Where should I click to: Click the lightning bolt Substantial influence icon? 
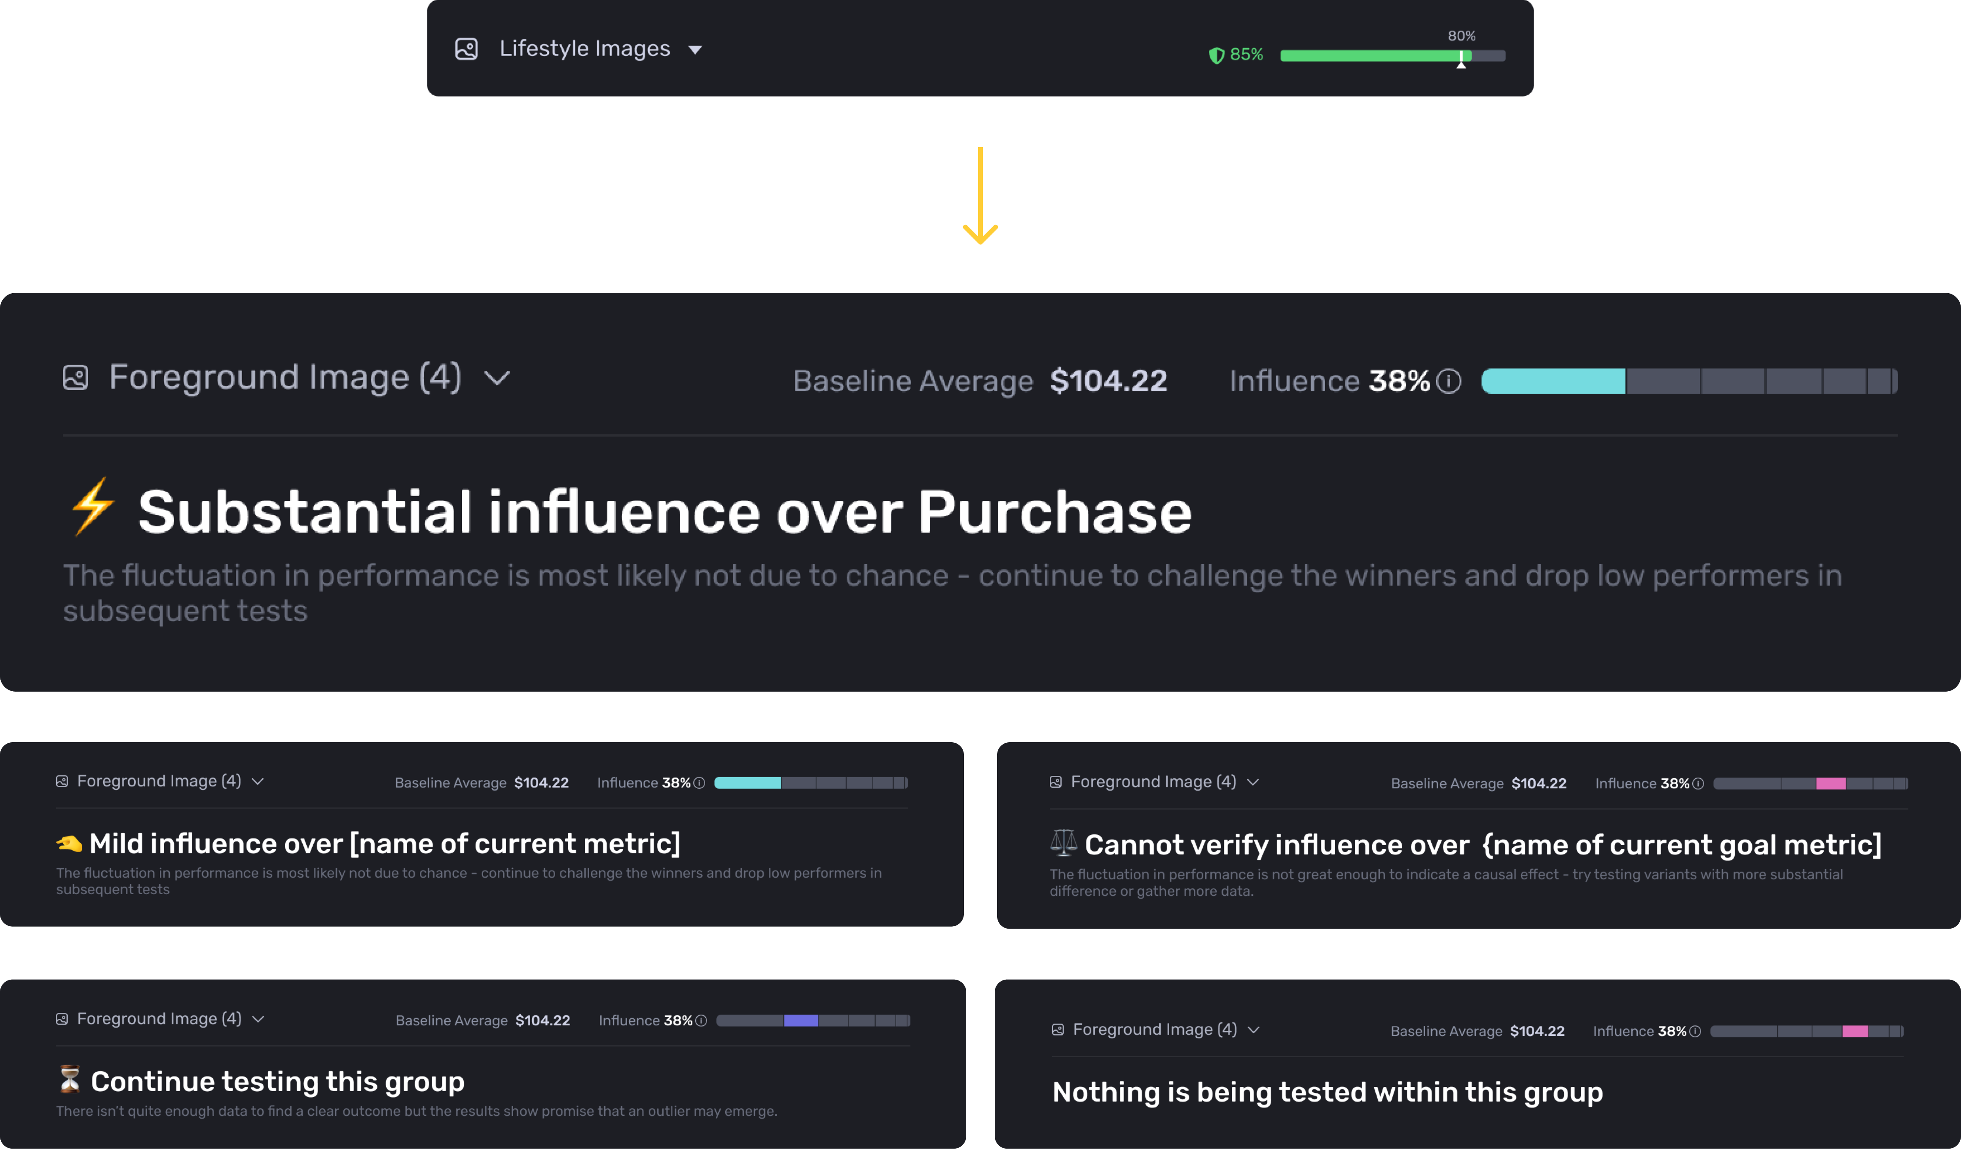click(x=93, y=506)
